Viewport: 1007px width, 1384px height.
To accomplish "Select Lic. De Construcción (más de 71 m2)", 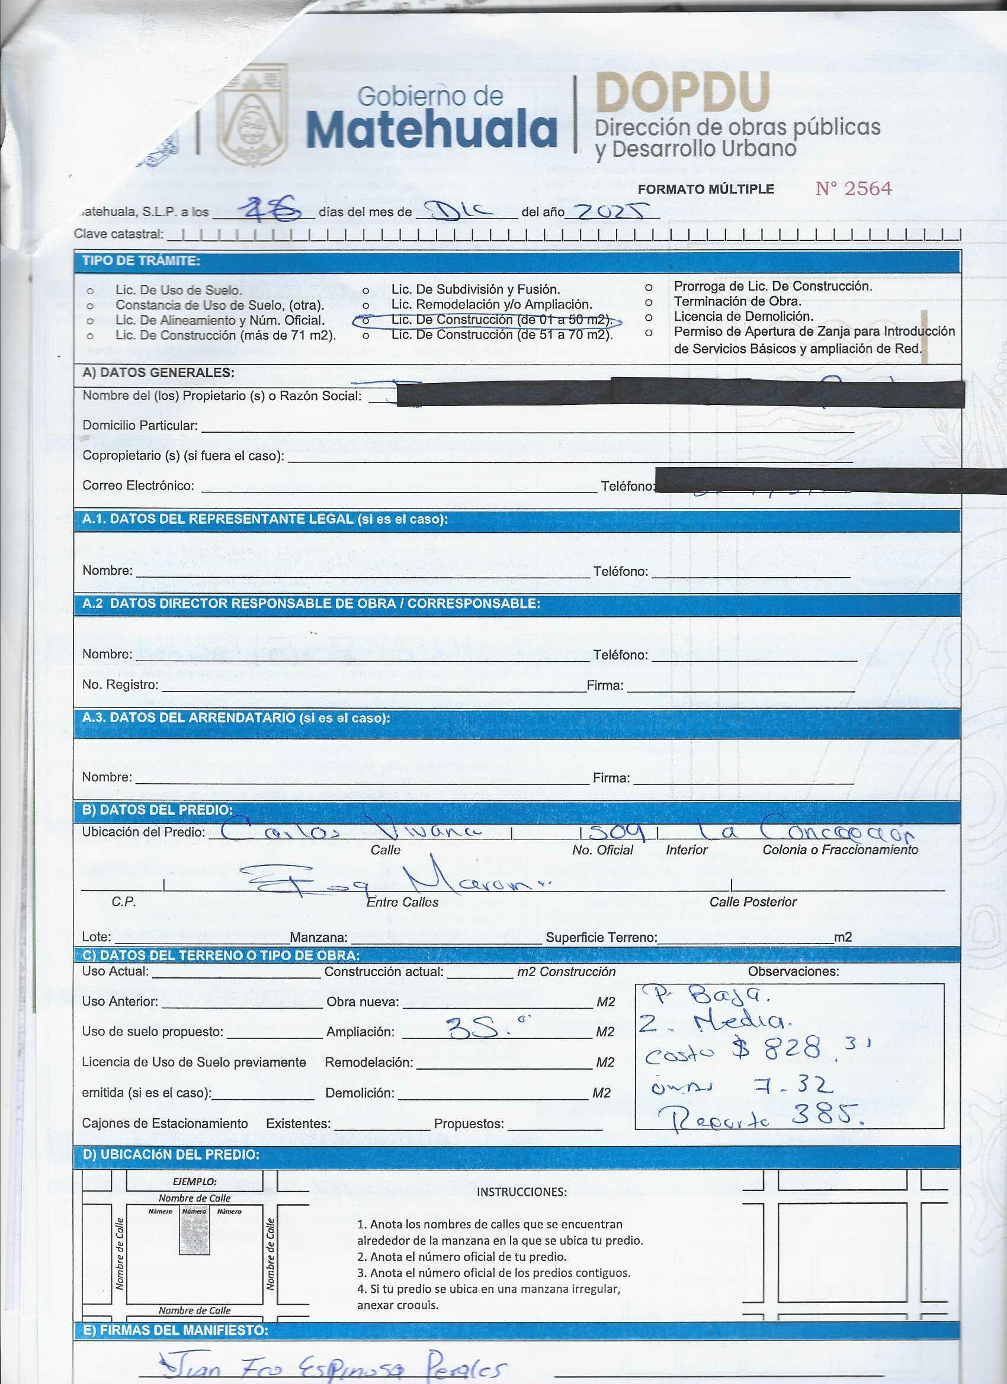I will click(91, 336).
